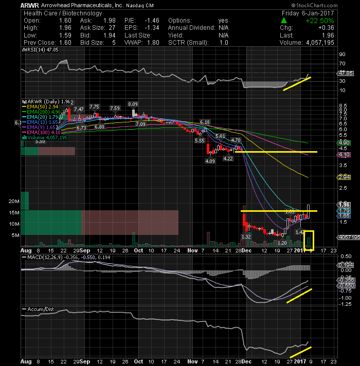Click the -0.356 MACD tag on right axis
360x366 pixels.
click(346, 280)
